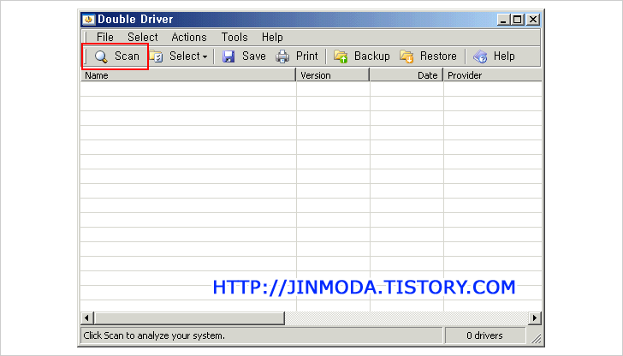Open the File menu

(105, 37)
